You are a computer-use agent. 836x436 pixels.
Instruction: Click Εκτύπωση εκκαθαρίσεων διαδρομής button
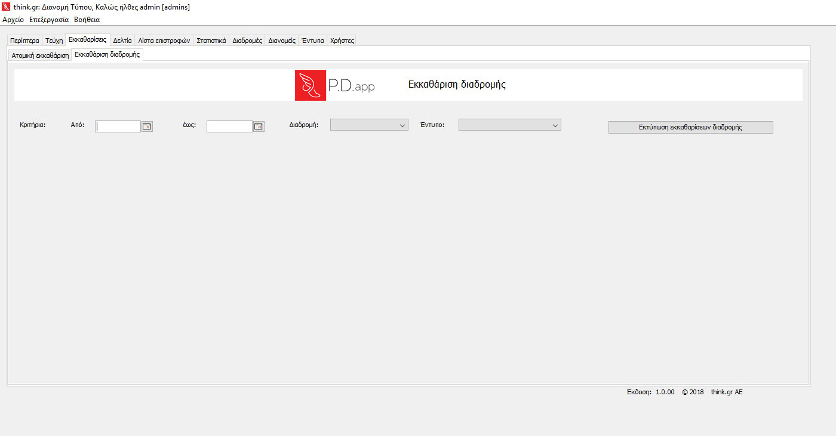pyautogui.click(x=690, y=127)
